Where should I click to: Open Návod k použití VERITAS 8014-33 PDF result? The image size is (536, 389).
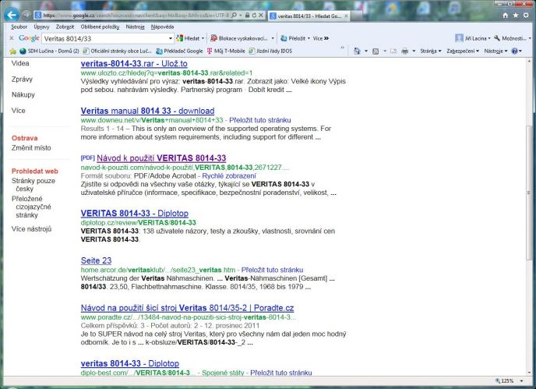[x=161, y=158]
